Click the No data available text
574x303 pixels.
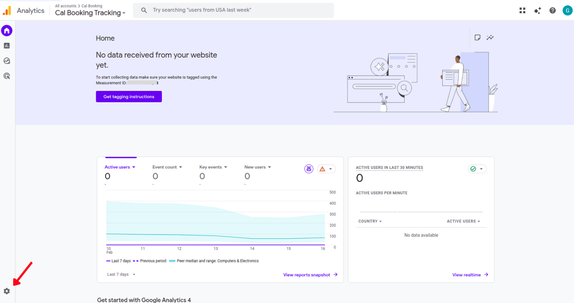[421, 235]
